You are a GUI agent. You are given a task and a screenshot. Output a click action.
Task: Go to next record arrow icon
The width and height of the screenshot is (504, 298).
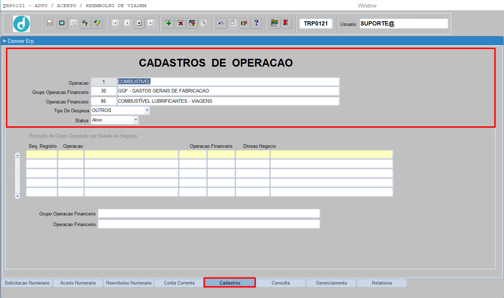(139, 23)
